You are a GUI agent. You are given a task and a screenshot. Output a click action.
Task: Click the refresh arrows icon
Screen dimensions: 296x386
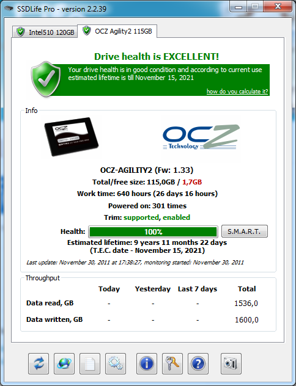(x=39, y=363)
